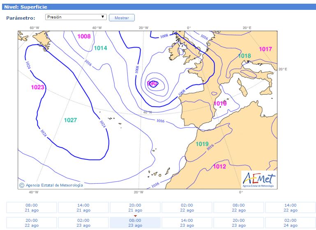Click the highlighted 08:00 23 ago slot
The height and width of the screenshot is (230, 316).
[135, 223]
